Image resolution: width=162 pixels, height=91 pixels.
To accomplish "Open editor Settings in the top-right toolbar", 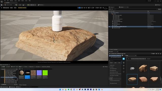I will coord(158,5).
